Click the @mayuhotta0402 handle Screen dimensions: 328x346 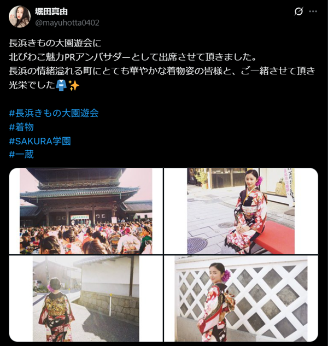[67, 23]
